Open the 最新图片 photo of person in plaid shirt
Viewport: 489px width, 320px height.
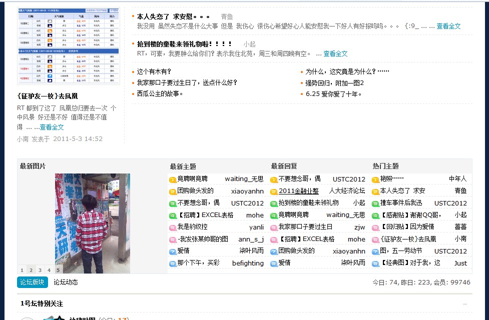coord(93,223)
